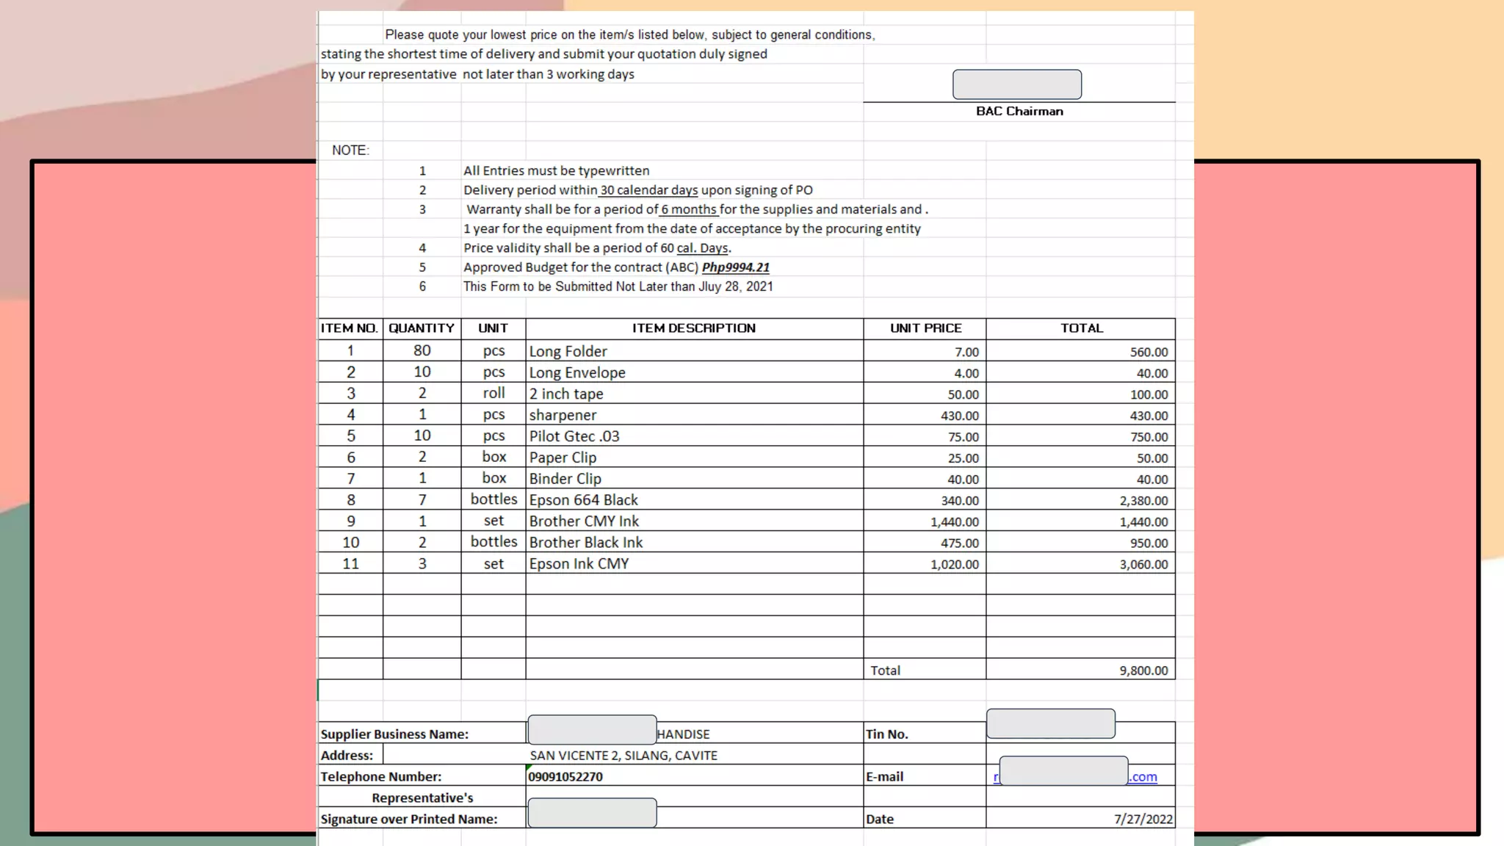Click the date cell 7/27/2022
The width and height of the screenshot is (1504, 846).
click(1143, 819)
